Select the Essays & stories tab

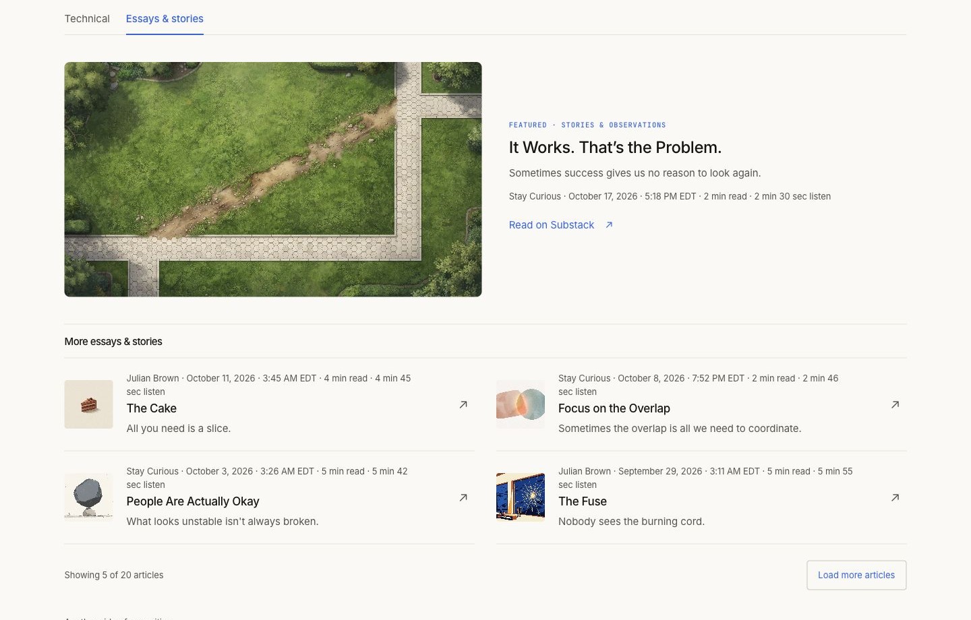165,19
